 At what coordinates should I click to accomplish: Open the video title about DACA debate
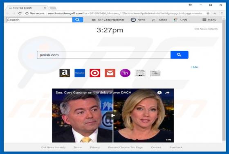click(93, 93)
